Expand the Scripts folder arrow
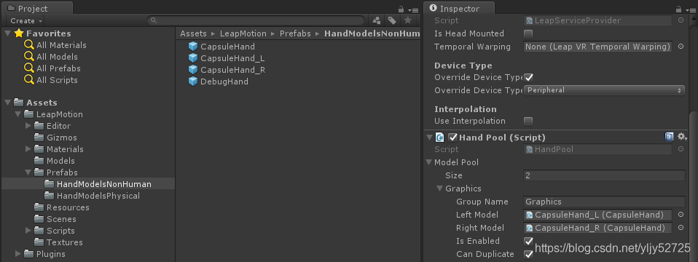The width and height of the screenshot is (698, 262). pos(28,231)
